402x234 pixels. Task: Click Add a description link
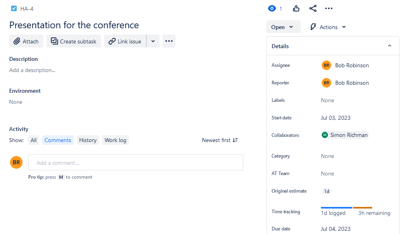pos(32,70)
